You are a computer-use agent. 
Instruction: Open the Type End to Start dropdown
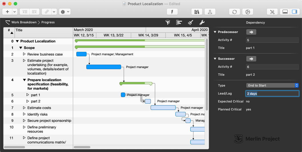(x=272, y=85)
